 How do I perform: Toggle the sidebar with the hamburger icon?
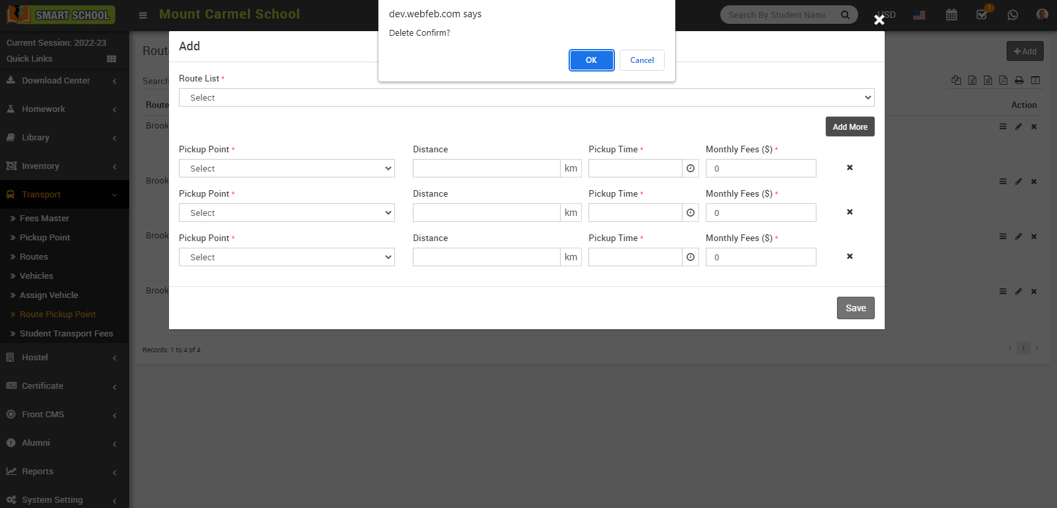tap(142, 15)
